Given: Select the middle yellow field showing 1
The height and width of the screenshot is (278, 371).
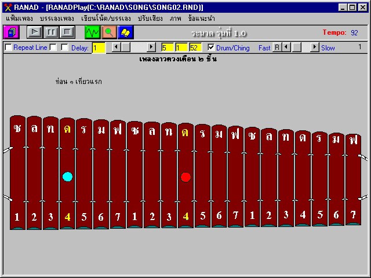Looking at the screenshot, I should (x=181, y=47).
